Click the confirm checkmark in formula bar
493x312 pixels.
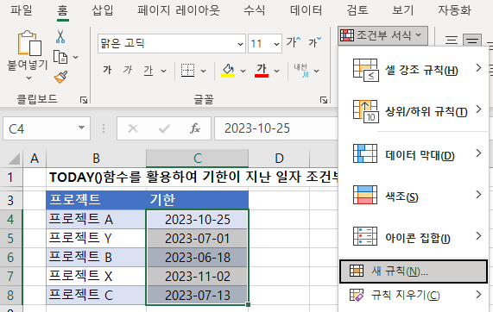(164, 128)
